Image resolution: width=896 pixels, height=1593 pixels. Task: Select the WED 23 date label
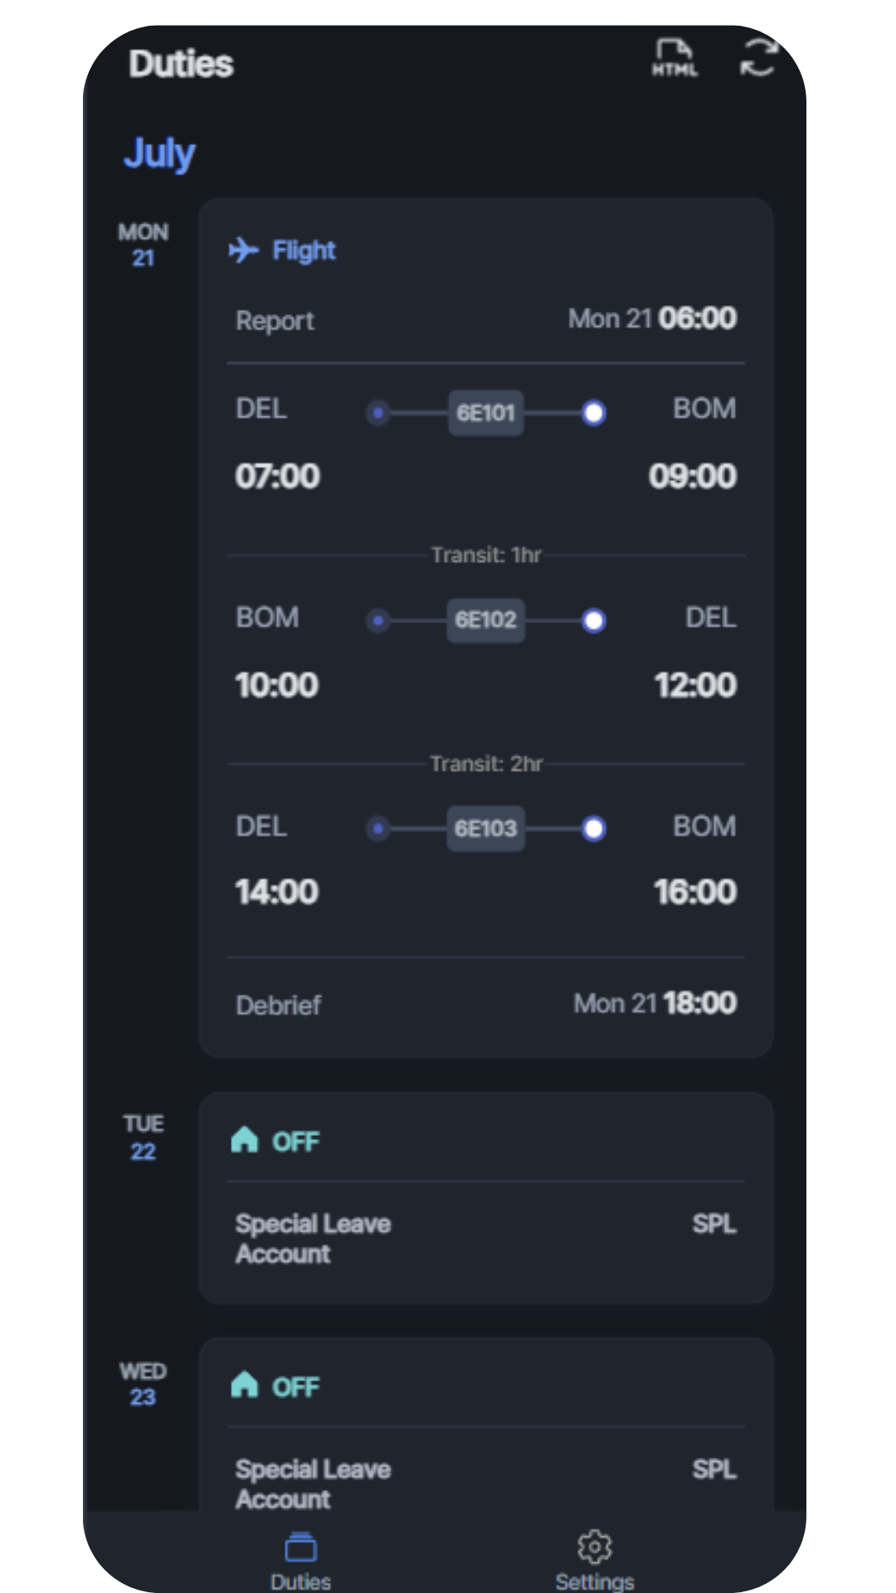[x=144, y=1384]
